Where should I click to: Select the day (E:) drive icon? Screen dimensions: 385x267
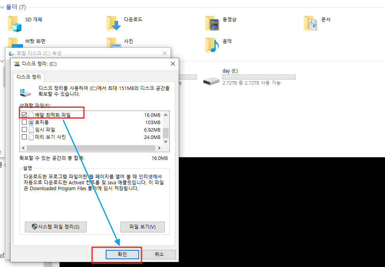211,81
